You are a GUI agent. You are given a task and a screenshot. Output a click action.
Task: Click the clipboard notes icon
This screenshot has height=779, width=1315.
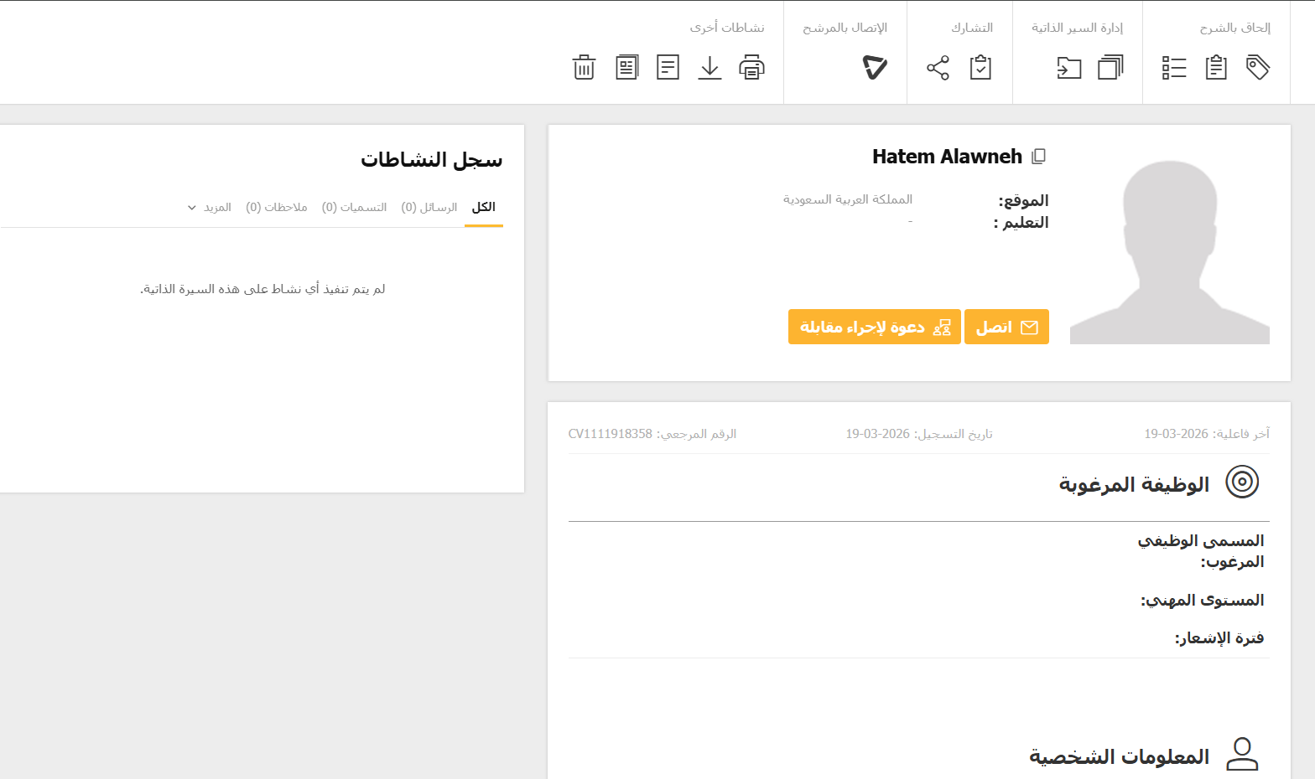click(x=1216, y=67)
